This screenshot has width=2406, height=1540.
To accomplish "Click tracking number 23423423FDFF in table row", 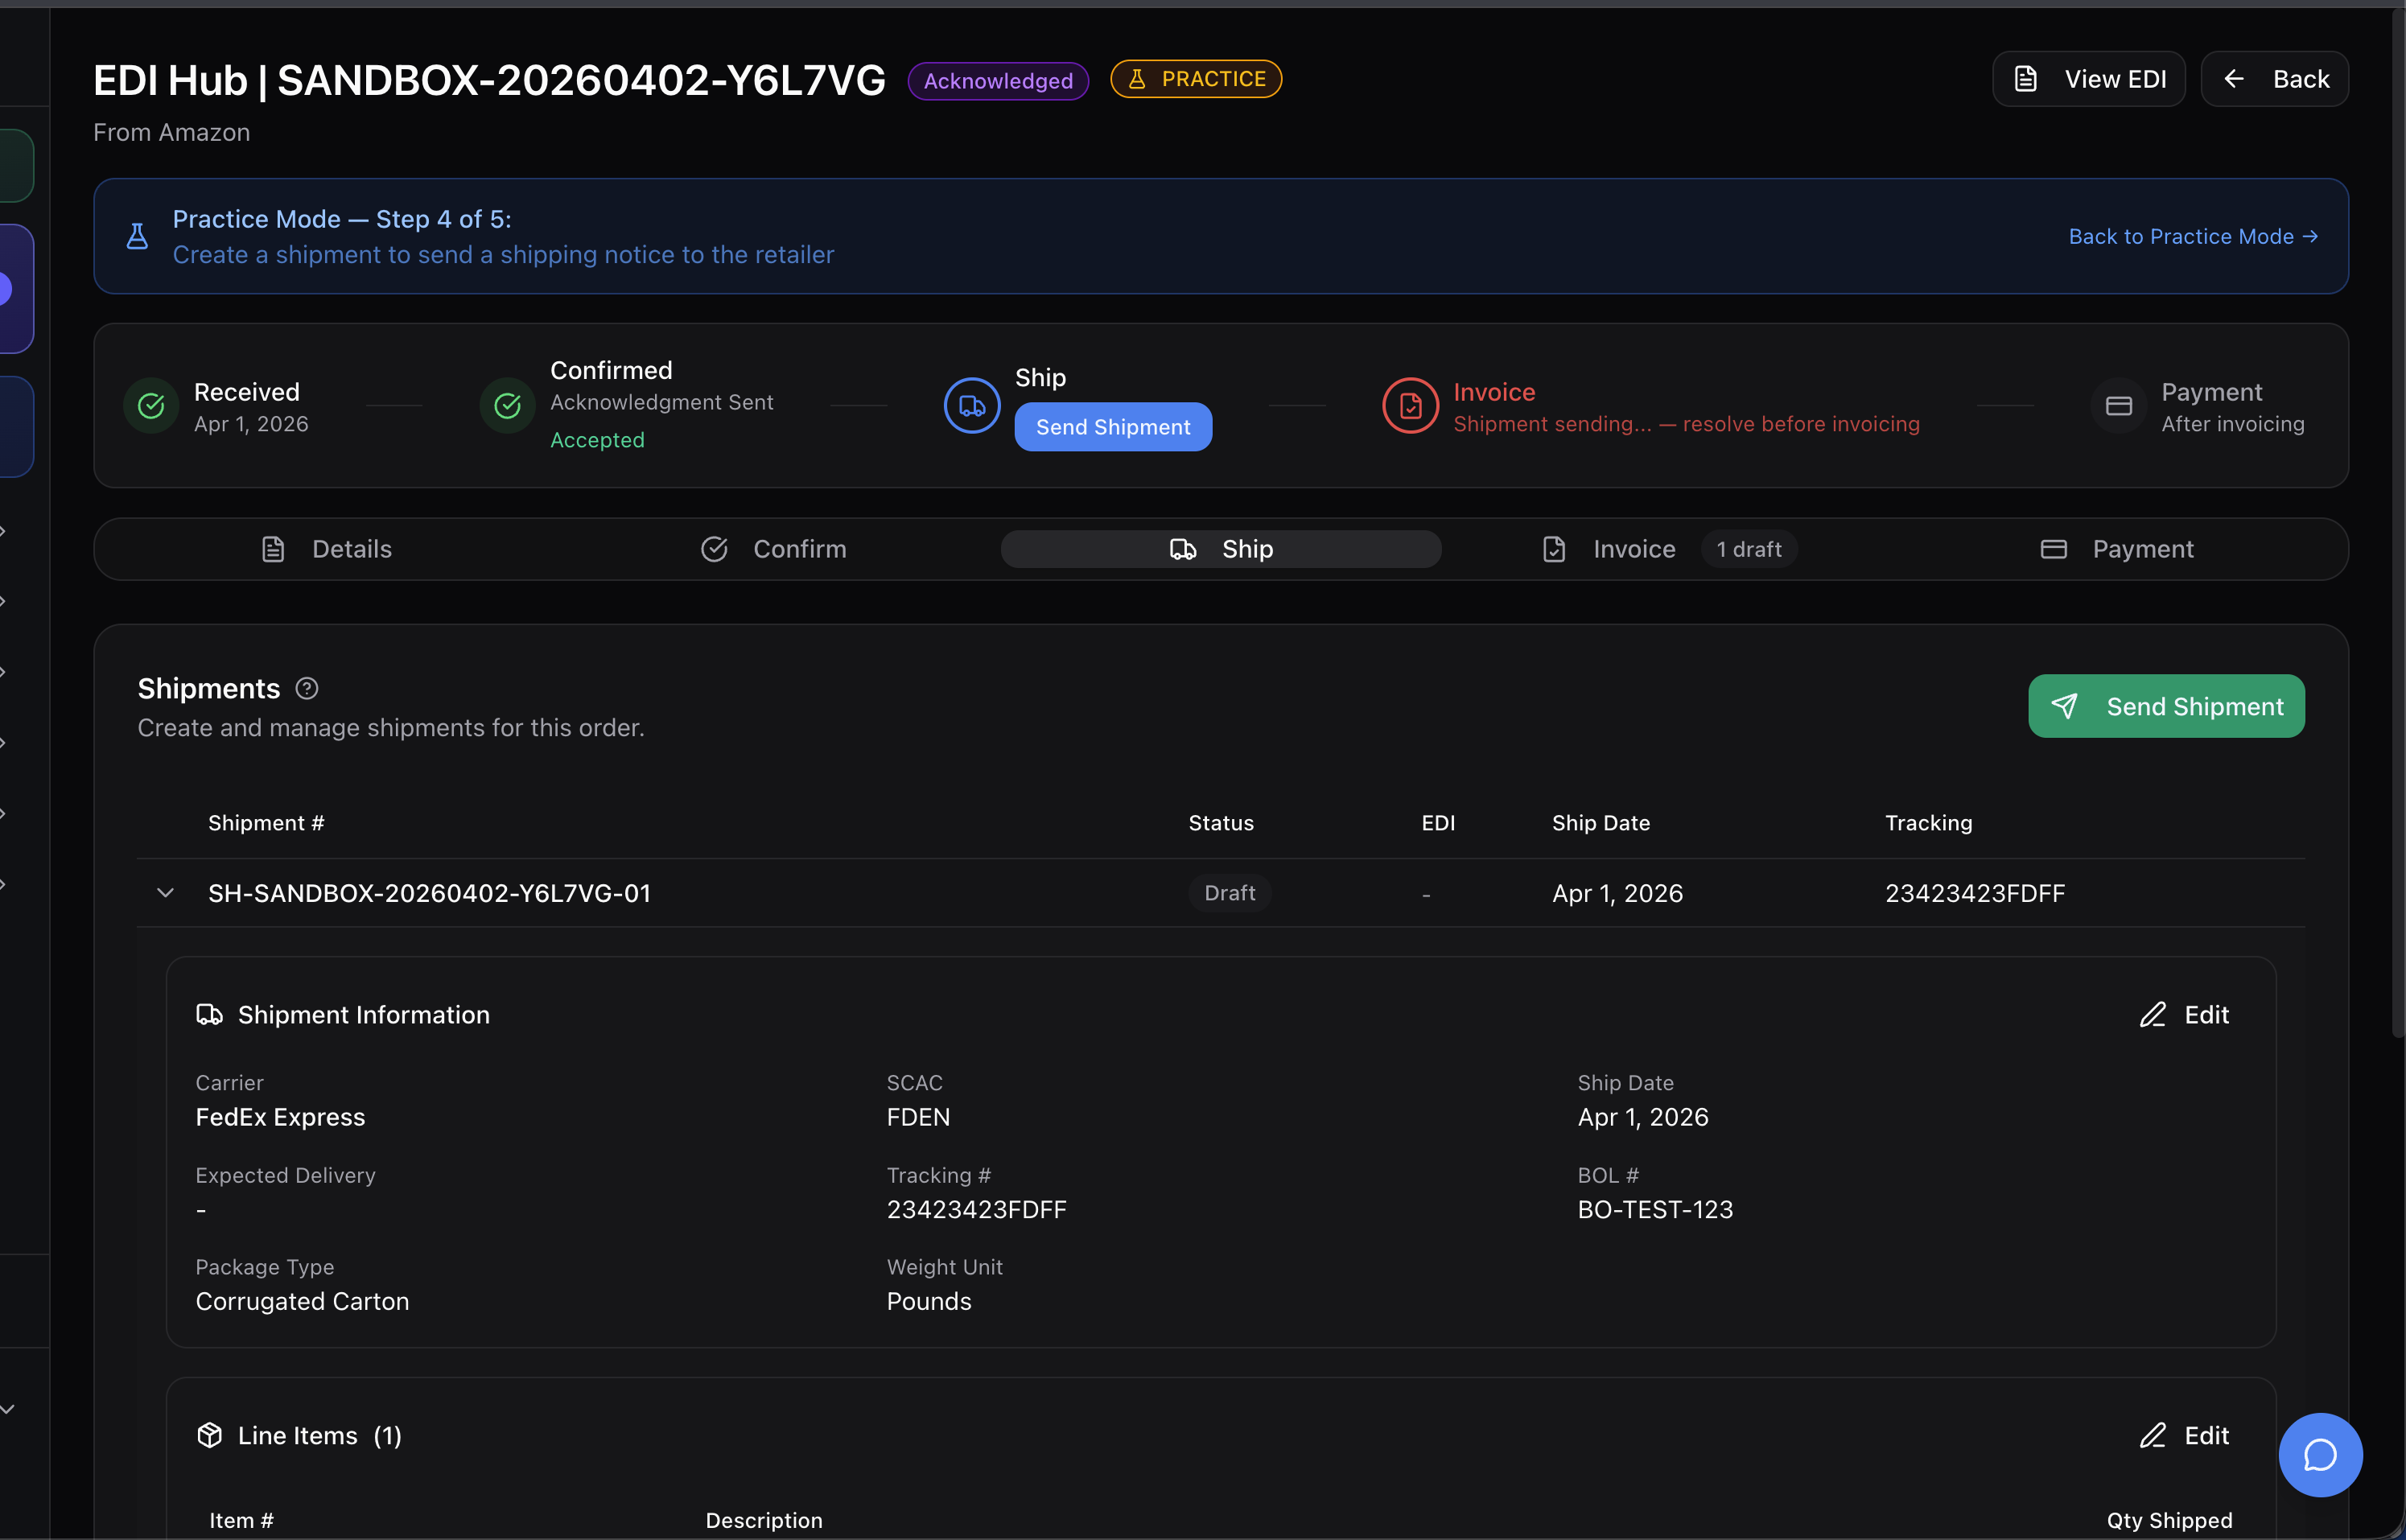I will (x=1974, y=893).
